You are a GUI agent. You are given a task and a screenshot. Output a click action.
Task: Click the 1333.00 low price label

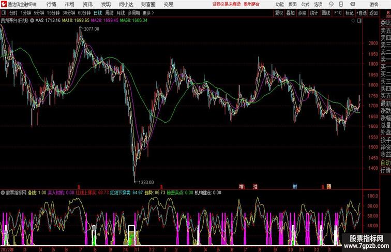[x=146, y=182]
